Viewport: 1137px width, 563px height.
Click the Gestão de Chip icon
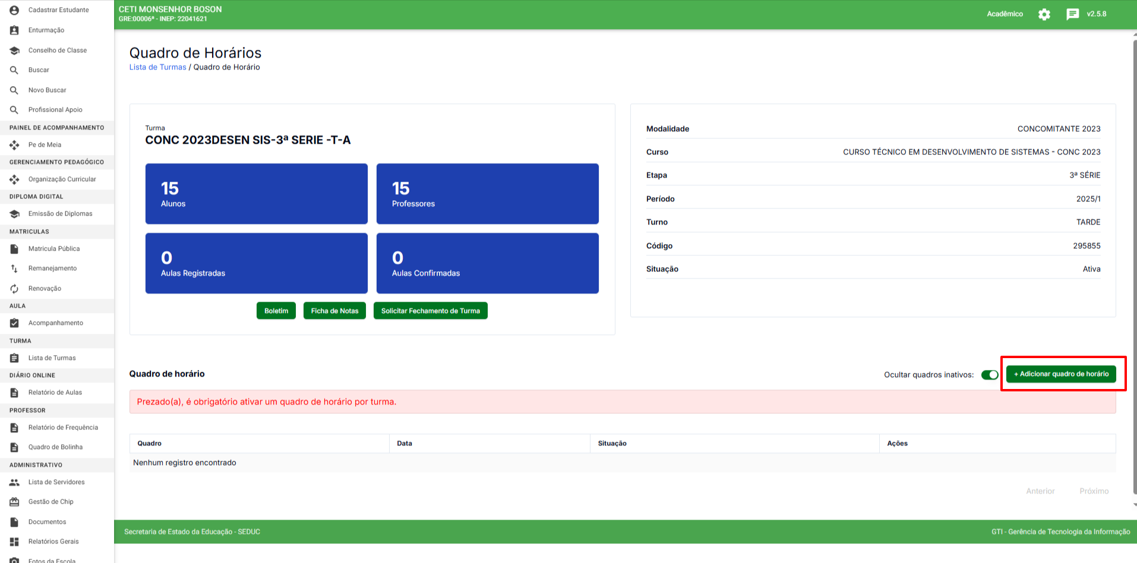click(14, 502)
